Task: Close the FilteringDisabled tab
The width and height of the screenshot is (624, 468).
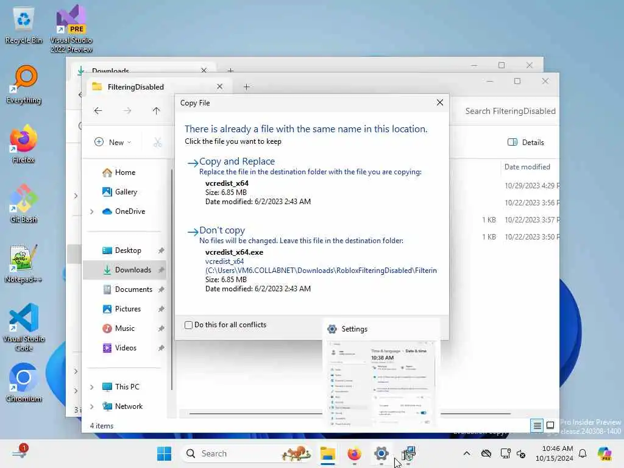Action: (219, 87)
